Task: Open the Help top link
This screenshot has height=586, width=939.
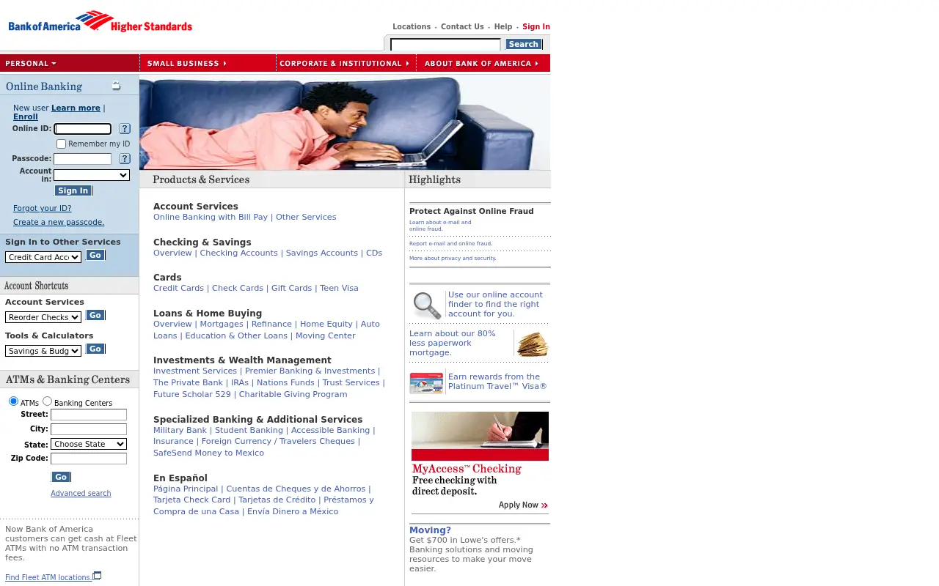Action: click(503, 27)
